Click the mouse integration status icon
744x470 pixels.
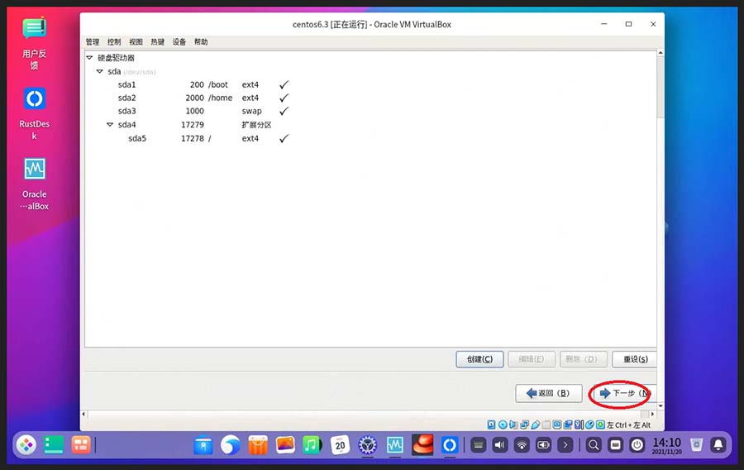click(589, 424)
